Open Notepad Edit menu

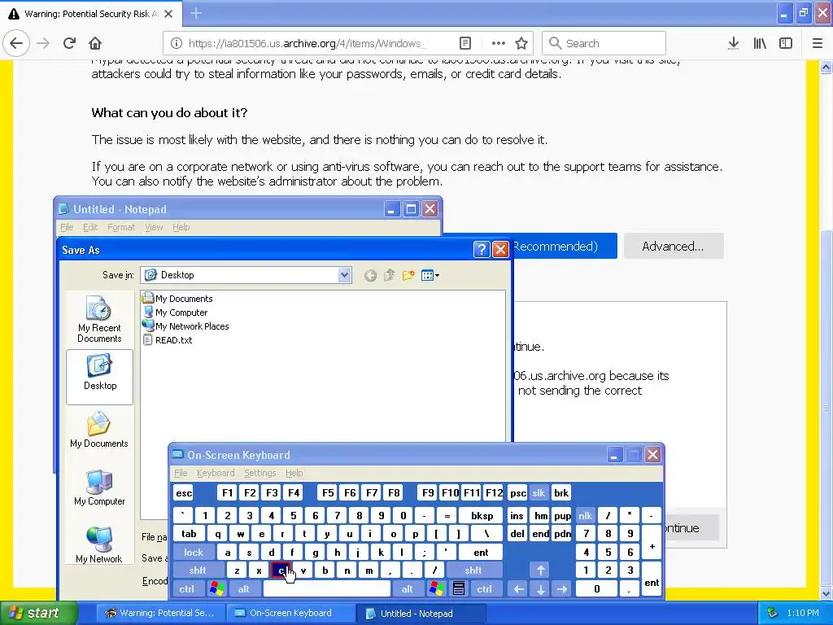(x=90, y=228)
